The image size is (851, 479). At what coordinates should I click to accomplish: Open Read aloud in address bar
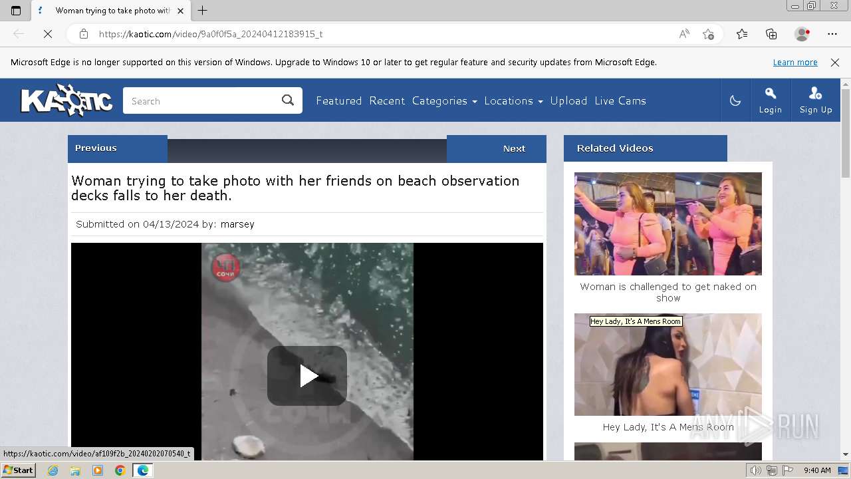684,34
